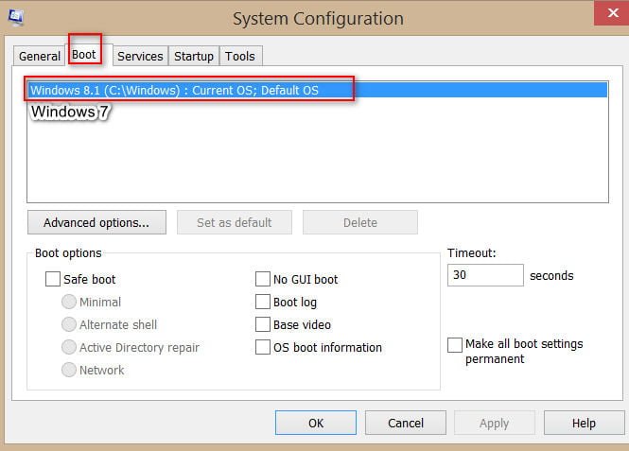Click the System Configuration title bar icon
This screenshot has width=629, height=451.
[16, 17]
